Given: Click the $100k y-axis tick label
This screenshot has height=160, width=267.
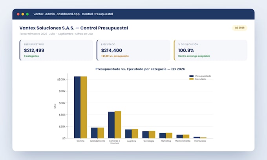Looking at the screenshot, I should [x=61, y=79].
